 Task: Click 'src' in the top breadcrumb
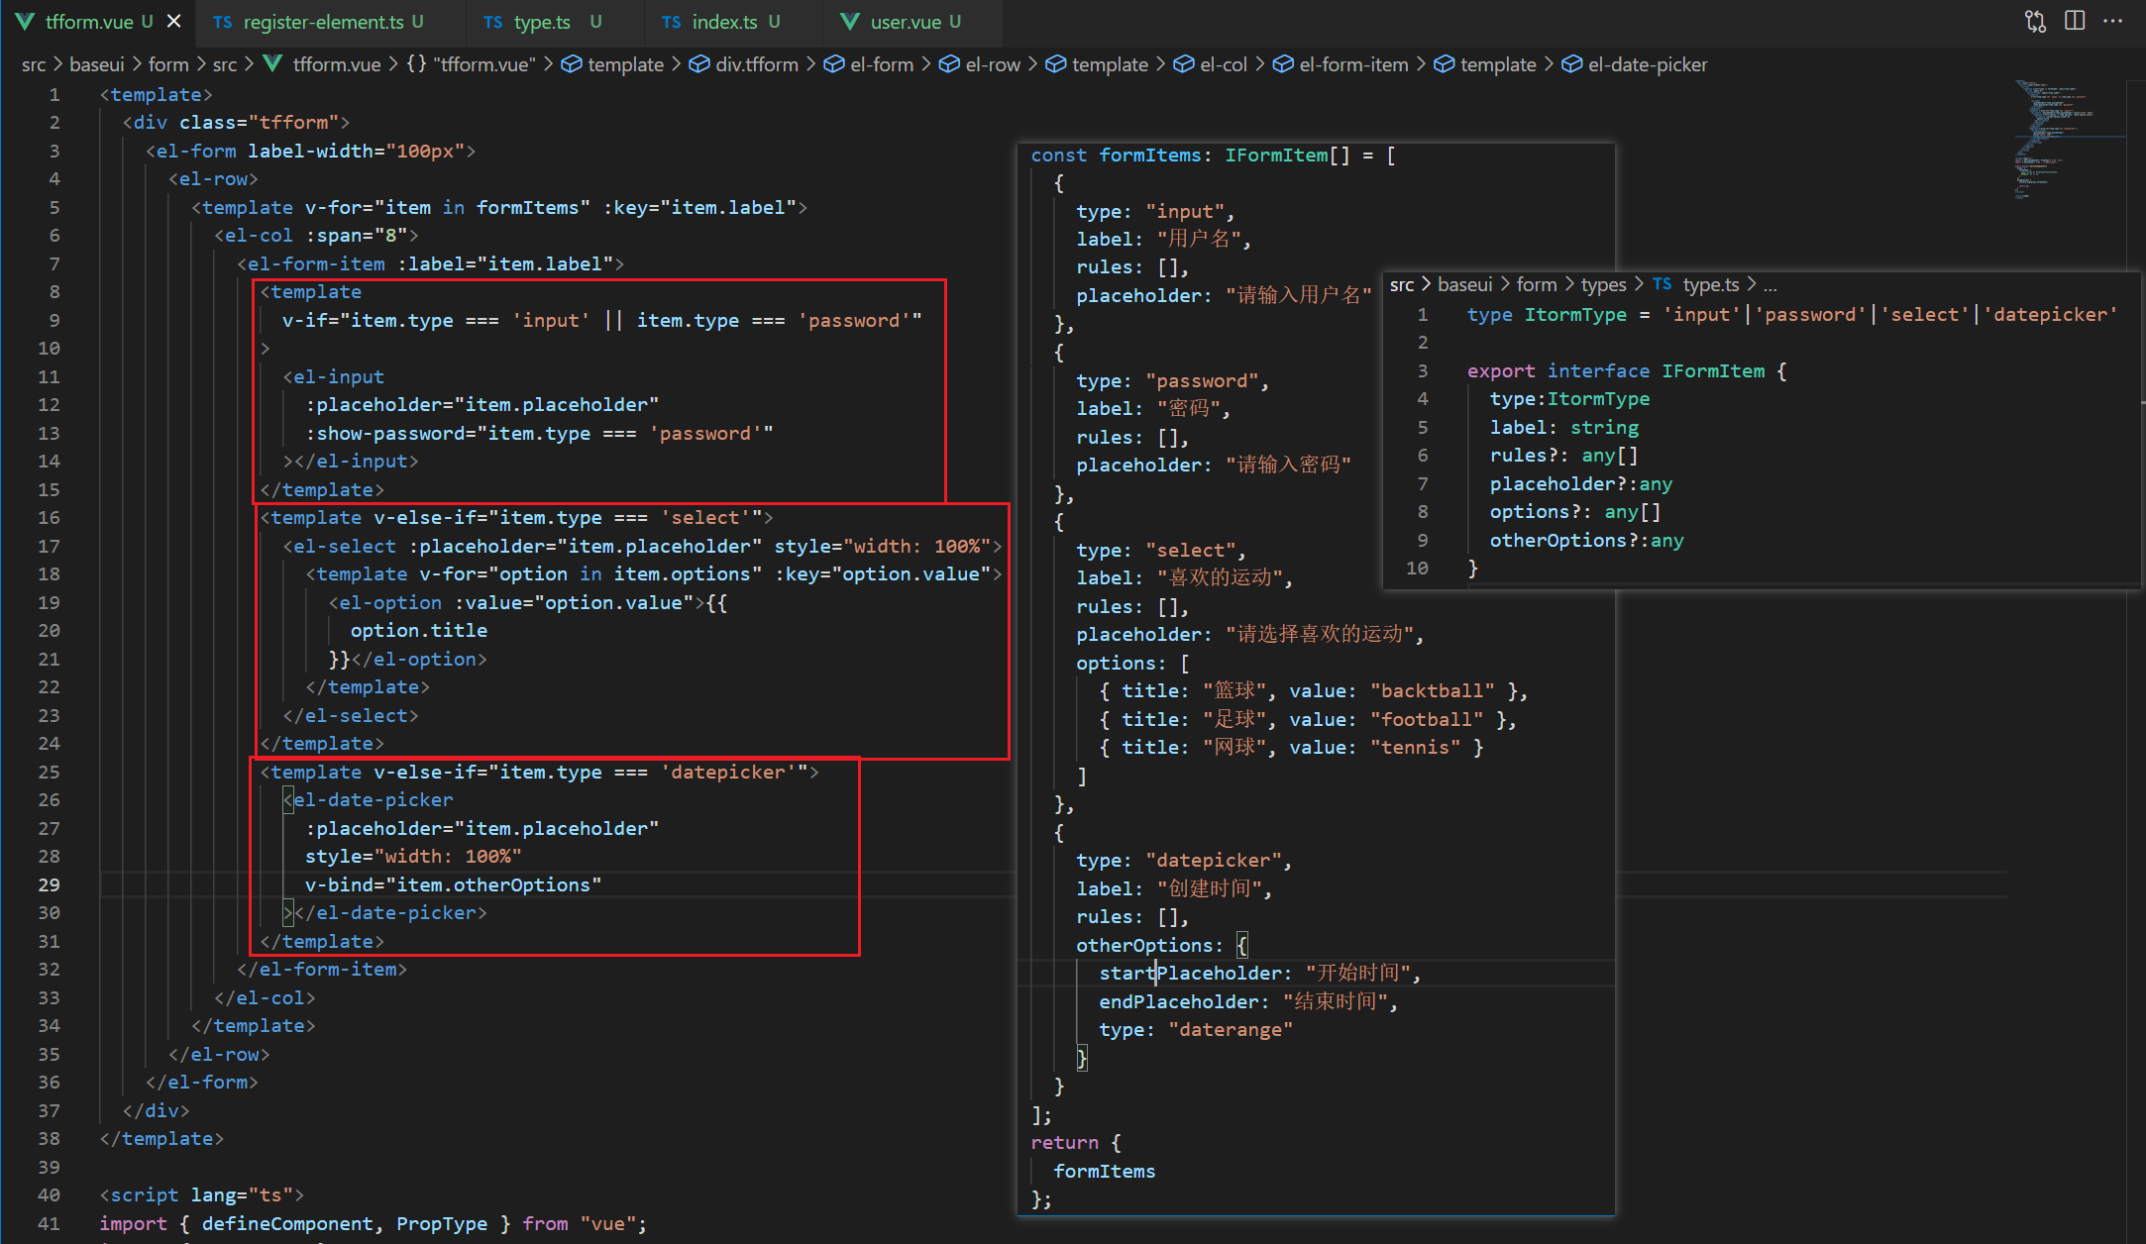pyautogui.click(x=34, y=64)
